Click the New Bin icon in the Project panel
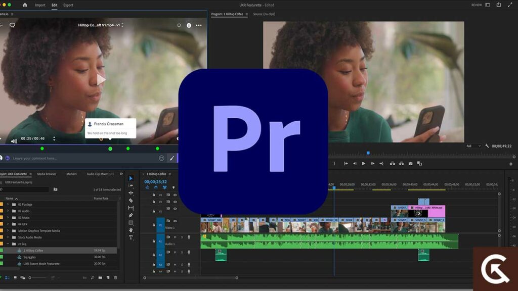This screenshot has height=291, width=518. (100, 277)
